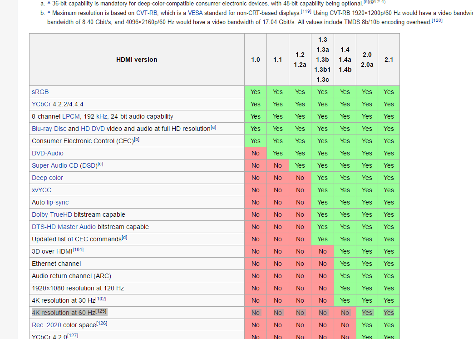Select 'Audio return channel (ARC)' text
This screenshot has height=339, width=473.
tap(71, 276)
